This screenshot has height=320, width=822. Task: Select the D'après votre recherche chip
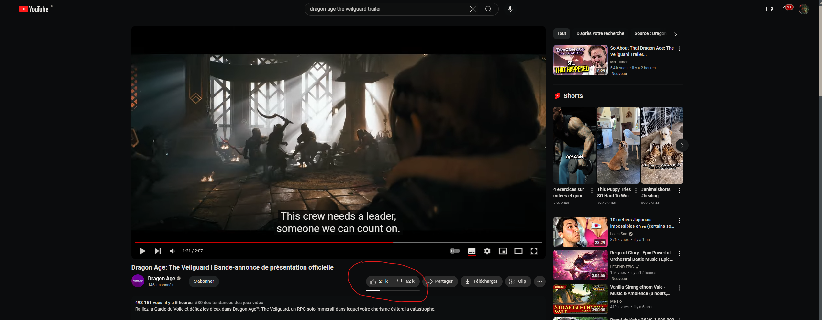click(x=600, y=33)
